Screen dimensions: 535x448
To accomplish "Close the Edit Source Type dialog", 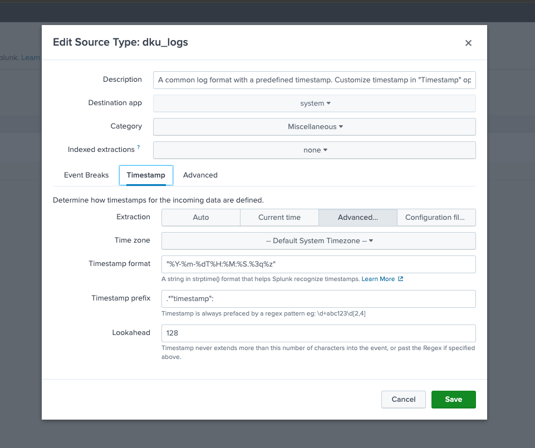I will [x=468, y=43].
